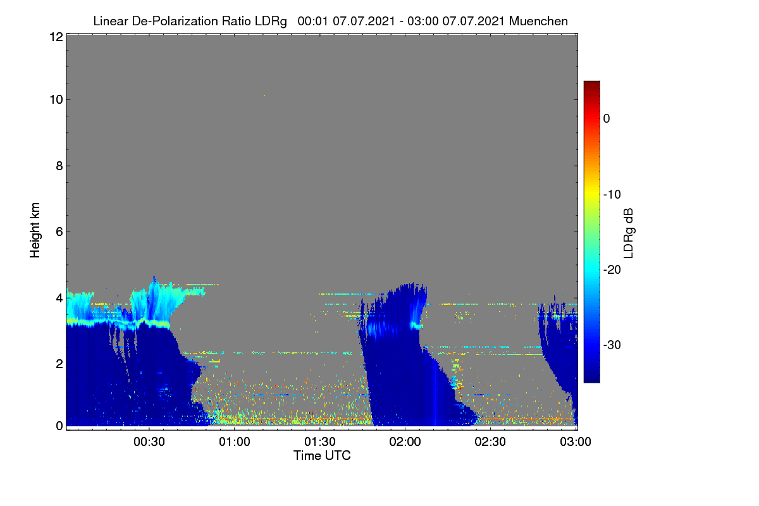Click the plot title 'Linear De-Polarization Ratio LDRg'
Screen dimensions: 759x506
point(190,22)
